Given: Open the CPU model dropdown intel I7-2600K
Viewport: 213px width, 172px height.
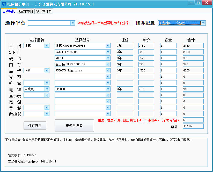Looking at the screenshot, I should coord(108,52).
